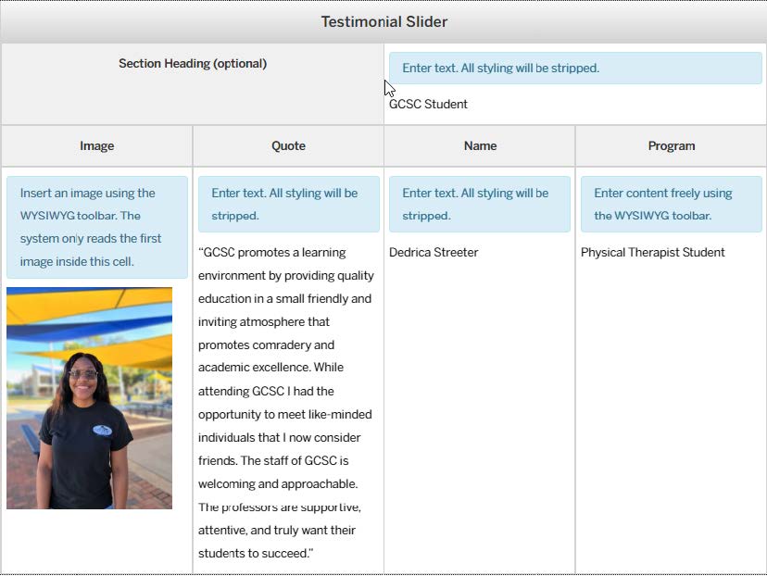Click the section heading instruction box
Image resolution: width=767 pixels, height=576 pixels.
click(573, 68)
